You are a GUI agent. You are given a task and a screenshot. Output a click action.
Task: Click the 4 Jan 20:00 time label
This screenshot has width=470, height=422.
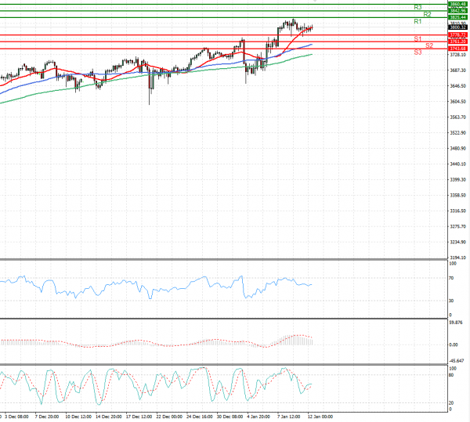(x=258, y=417)
